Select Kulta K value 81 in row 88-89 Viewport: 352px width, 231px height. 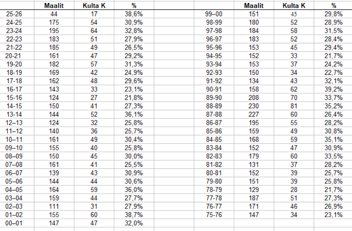294,105
